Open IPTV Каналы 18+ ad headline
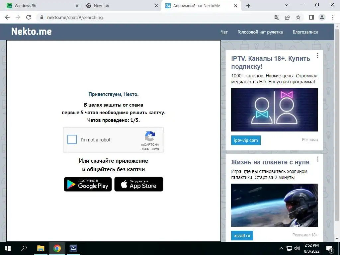The height and width of the screenshot is (255, 340). click(271, 62)
